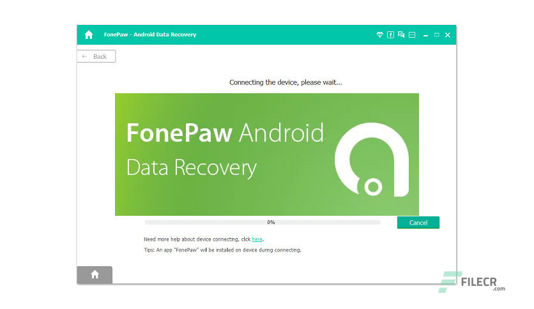Open the diamond purchase icon
This screenshot has height=309, width=534.
point(379,34)
